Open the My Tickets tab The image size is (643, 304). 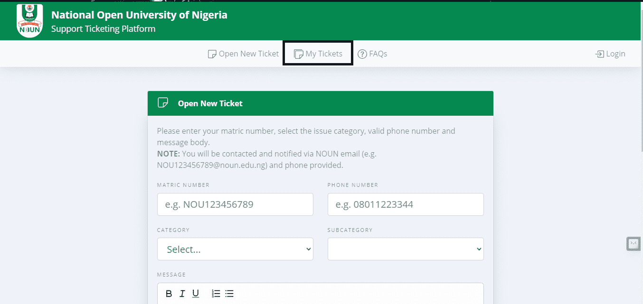(x=318, y=54)
